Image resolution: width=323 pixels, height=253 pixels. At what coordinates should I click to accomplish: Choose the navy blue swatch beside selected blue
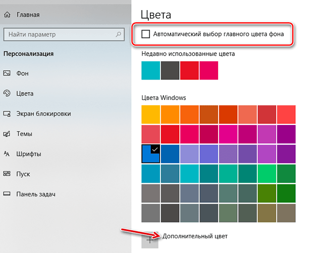tap(170, 154)
